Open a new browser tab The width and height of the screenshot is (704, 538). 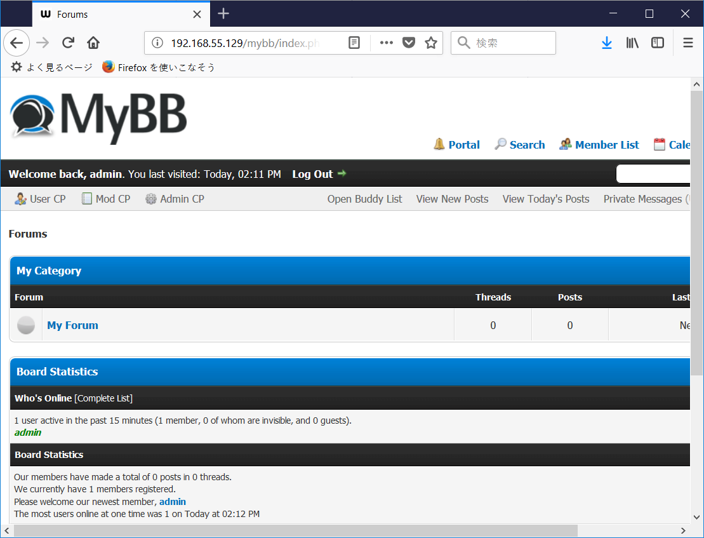pyautogui.click(x=223, y=14)
